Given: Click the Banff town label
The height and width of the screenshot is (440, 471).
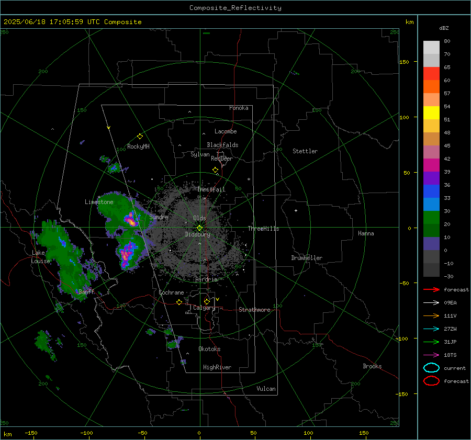Looking at the screenshot, I should (86, 291).
